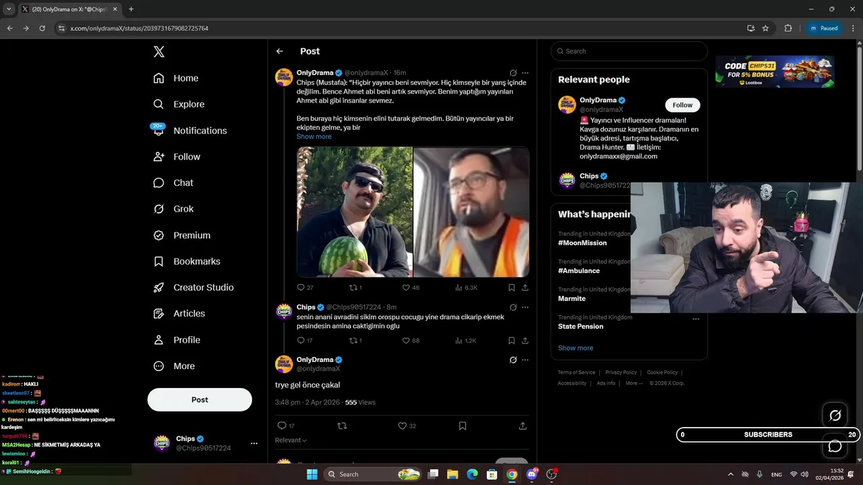Click the Articles icon in sidebar
Viewport: 863px width, 485px height.
[x=158, y=313]
